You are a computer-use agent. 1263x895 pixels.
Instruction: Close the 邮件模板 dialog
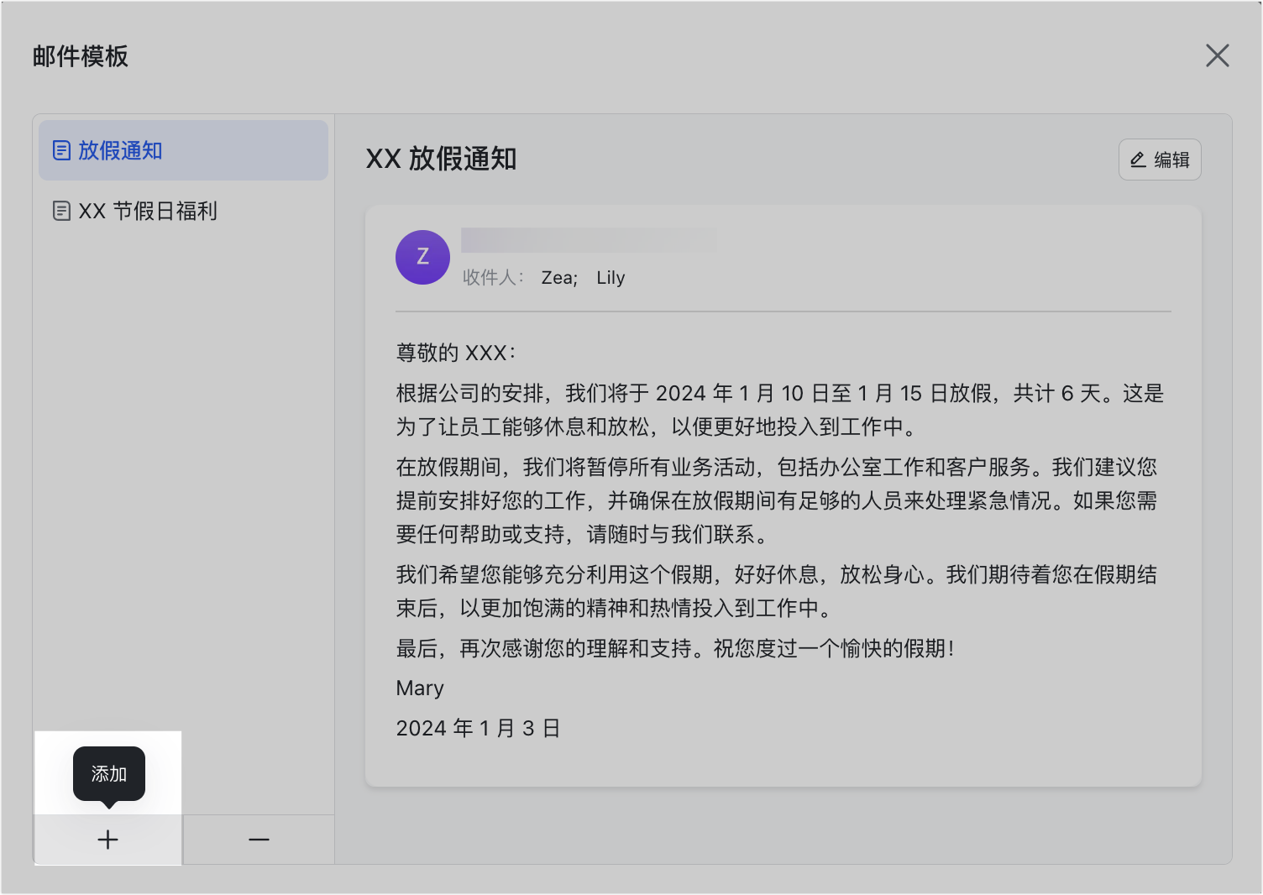[1217, 56]
